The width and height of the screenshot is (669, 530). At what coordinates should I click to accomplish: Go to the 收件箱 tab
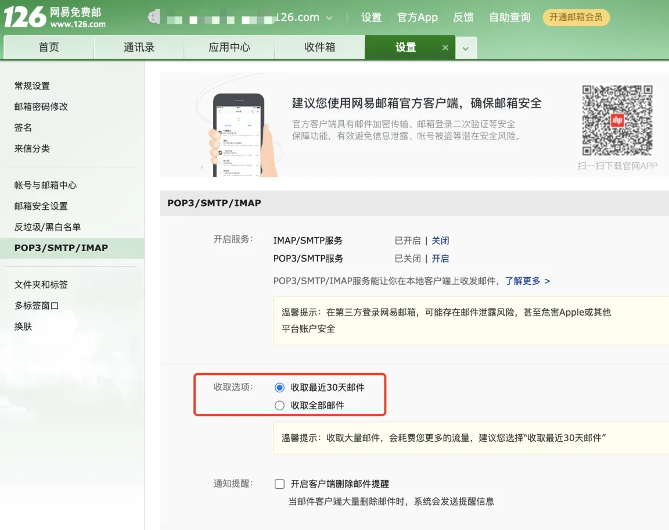point(319,48)
